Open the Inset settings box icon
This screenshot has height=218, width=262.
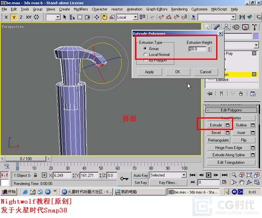click(253, 133)
